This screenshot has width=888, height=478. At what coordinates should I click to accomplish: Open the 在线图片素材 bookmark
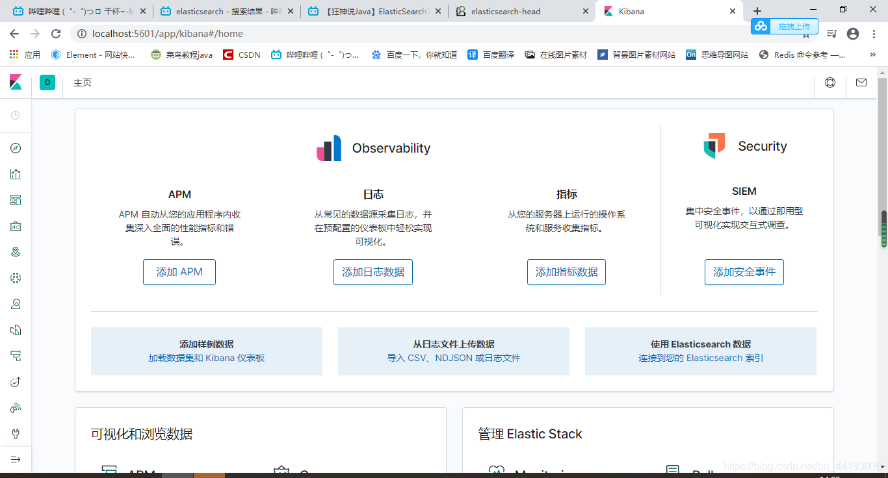(556, 55)
